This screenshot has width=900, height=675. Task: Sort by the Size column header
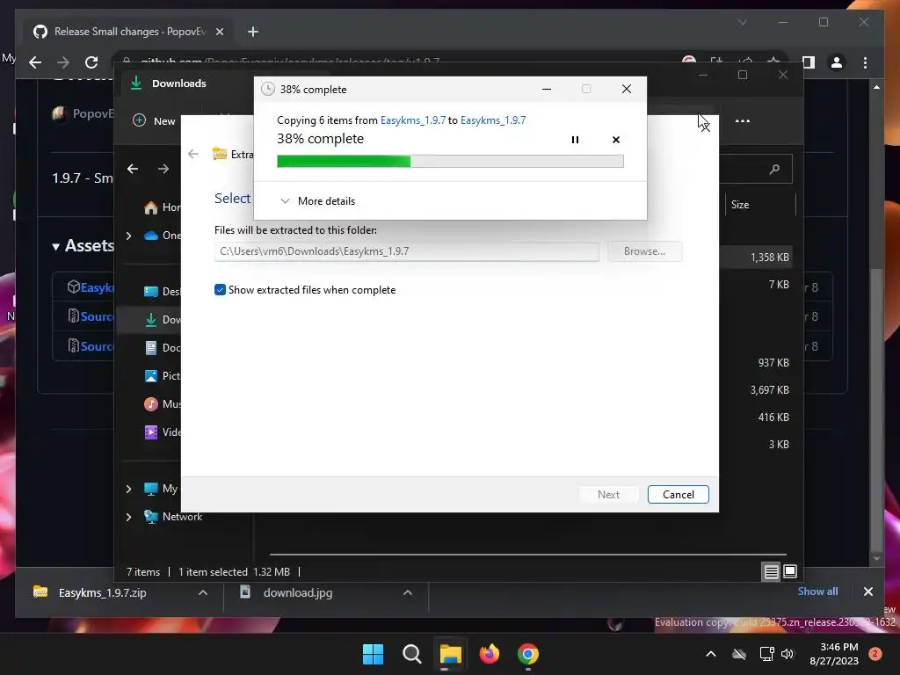740,204
